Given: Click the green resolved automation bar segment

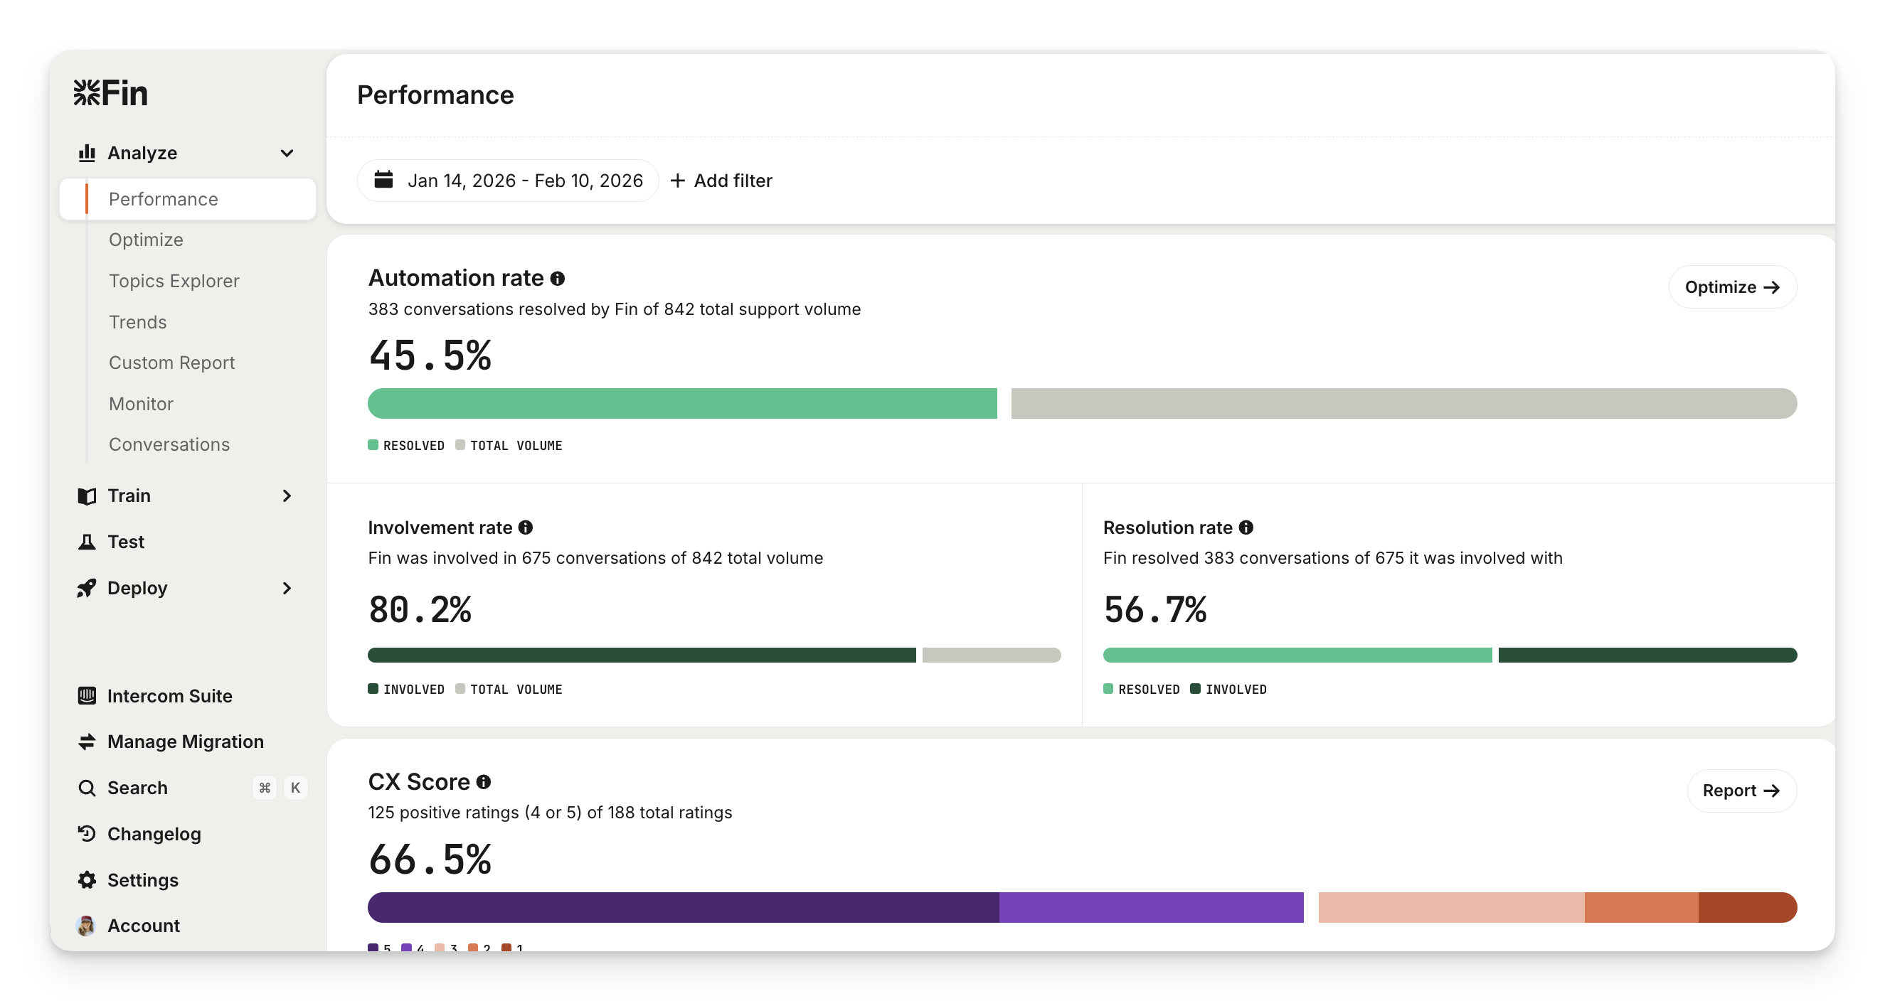Looking at the screenshot, I should (682, 404).
